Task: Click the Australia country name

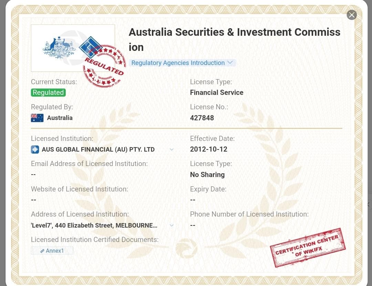Action: pos(60,118)
